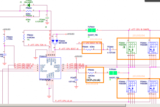Select the ground symbol below PC8301

click(x=47, y=23)
